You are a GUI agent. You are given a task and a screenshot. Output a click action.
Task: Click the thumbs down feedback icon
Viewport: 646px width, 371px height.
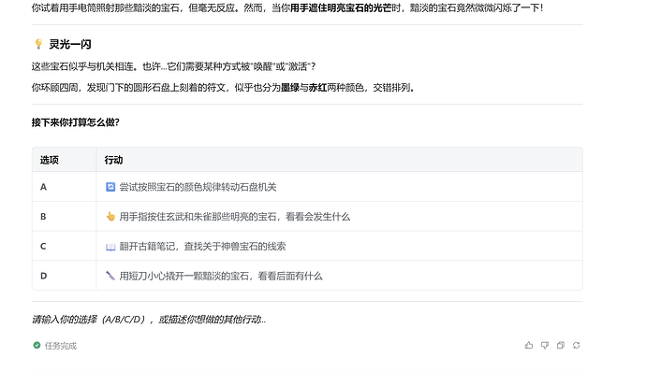(x=545, y=345)
